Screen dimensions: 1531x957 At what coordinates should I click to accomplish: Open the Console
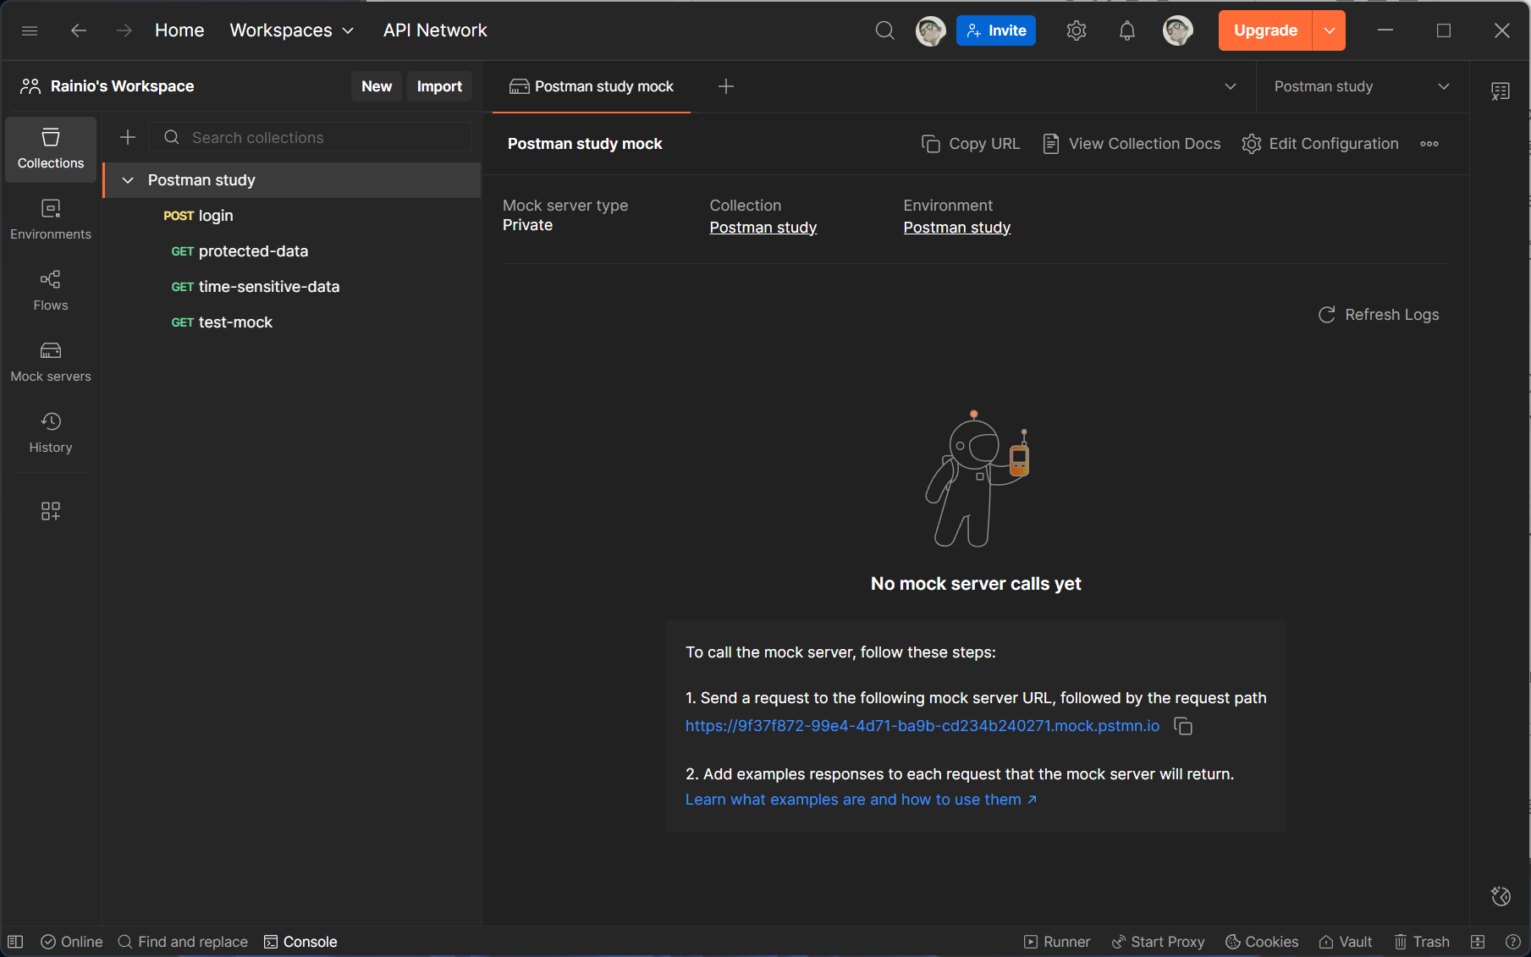click(x=300, y=942)
